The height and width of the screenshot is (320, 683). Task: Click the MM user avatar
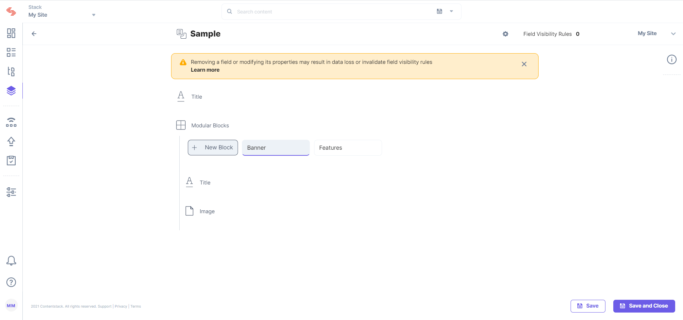[x=11, y=305]
